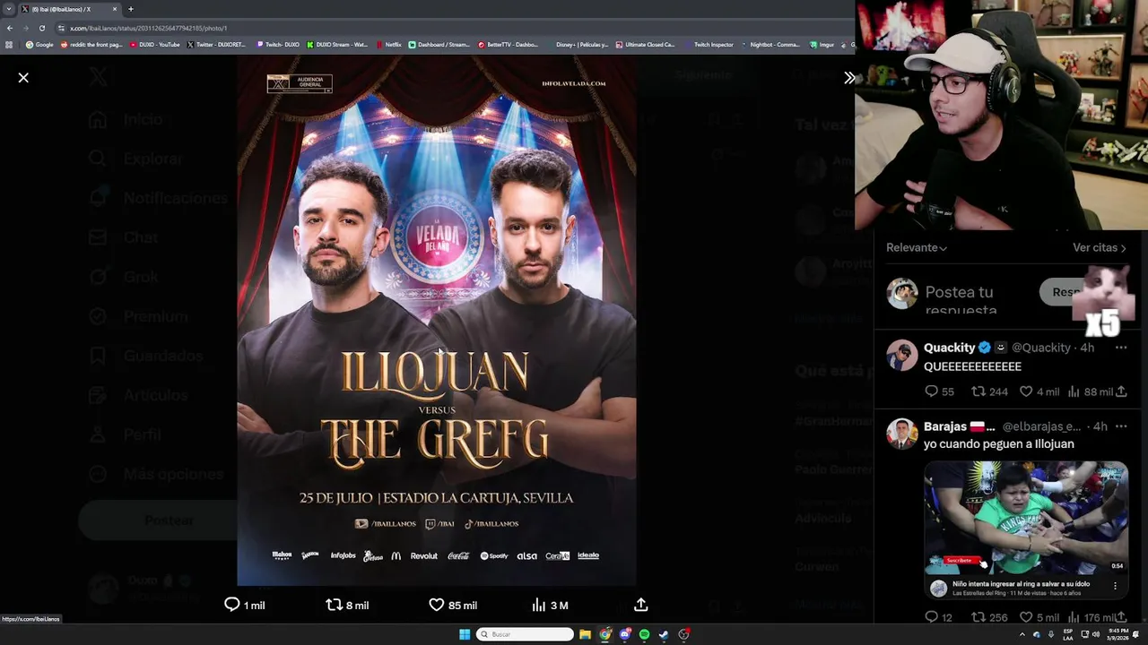Open the Imgur bookmark
Viewport: 1148px width, 645px height.
[822, 45]
